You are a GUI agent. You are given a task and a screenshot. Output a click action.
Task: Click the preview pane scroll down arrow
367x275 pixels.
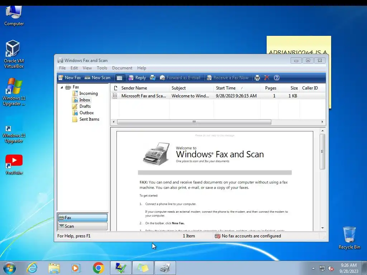point(323,228)
